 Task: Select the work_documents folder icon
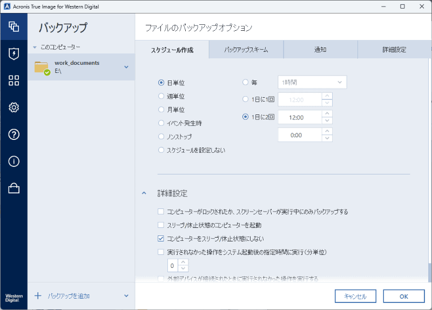click(42, 68)
